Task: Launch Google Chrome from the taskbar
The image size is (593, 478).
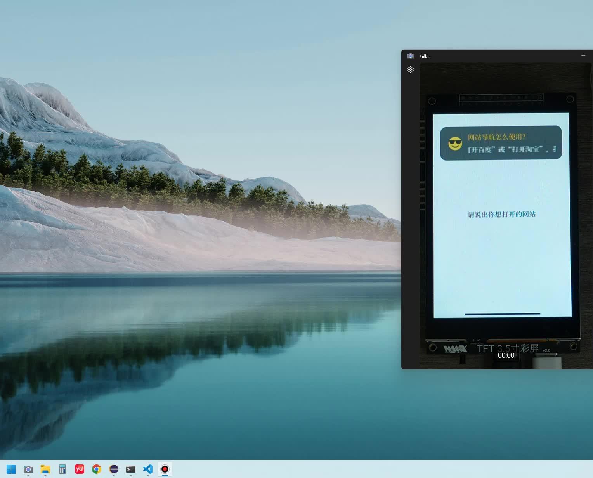Action: click(x=97, y=469)
